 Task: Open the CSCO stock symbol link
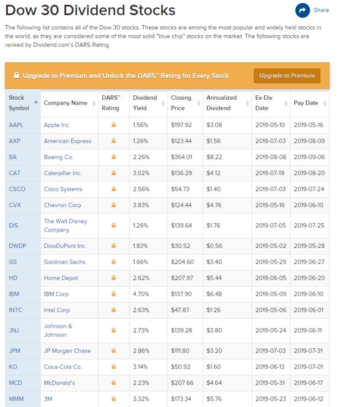tap(17, 189)
